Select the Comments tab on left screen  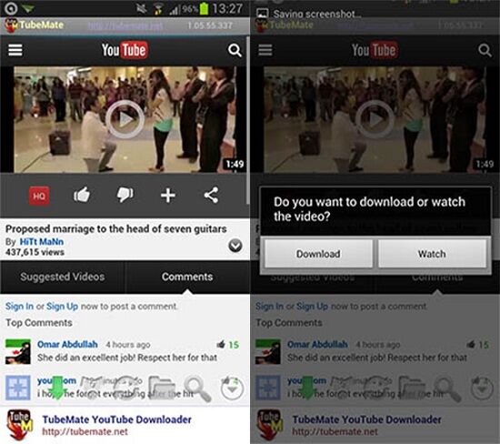187,277
